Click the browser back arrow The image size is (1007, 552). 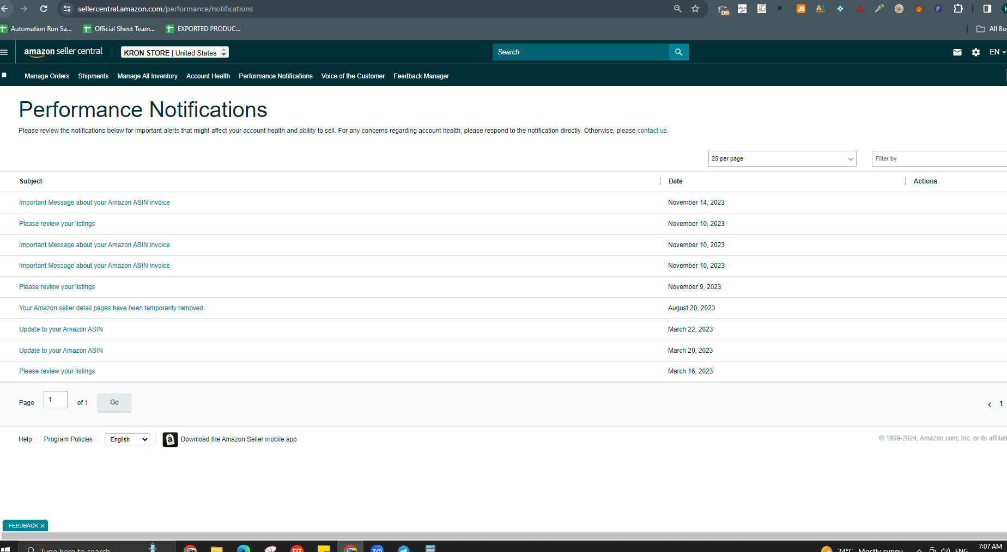(4, 9)
